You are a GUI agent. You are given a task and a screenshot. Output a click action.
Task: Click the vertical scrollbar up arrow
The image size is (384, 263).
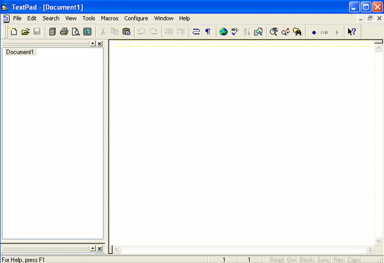(x=379, y=48)
